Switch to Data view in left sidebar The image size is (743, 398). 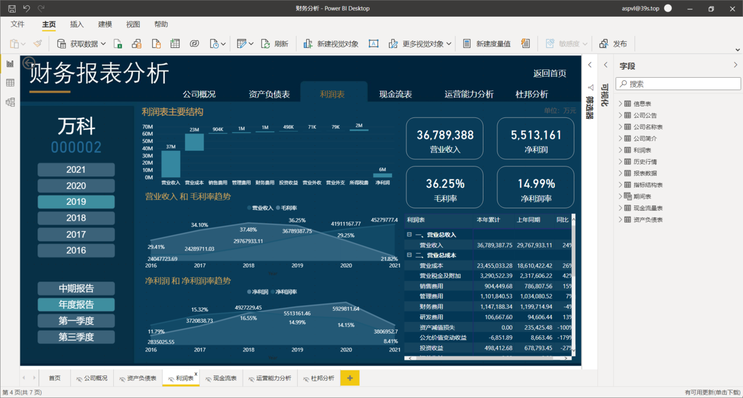pos(10,83)
